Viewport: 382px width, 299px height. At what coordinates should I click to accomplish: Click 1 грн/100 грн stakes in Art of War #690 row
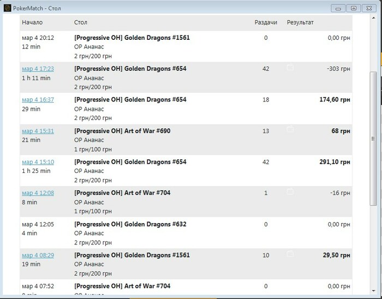click(93, 149)
